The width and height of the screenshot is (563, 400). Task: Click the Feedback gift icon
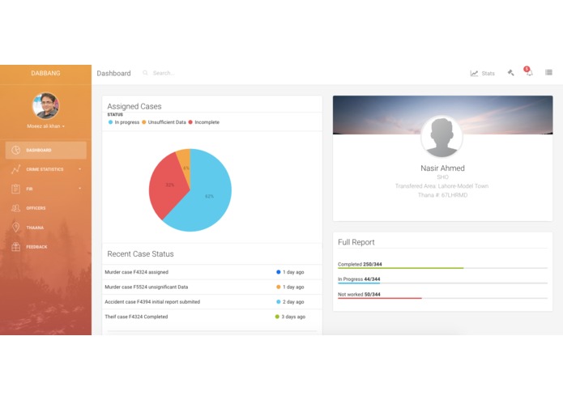tap(16, 246)
